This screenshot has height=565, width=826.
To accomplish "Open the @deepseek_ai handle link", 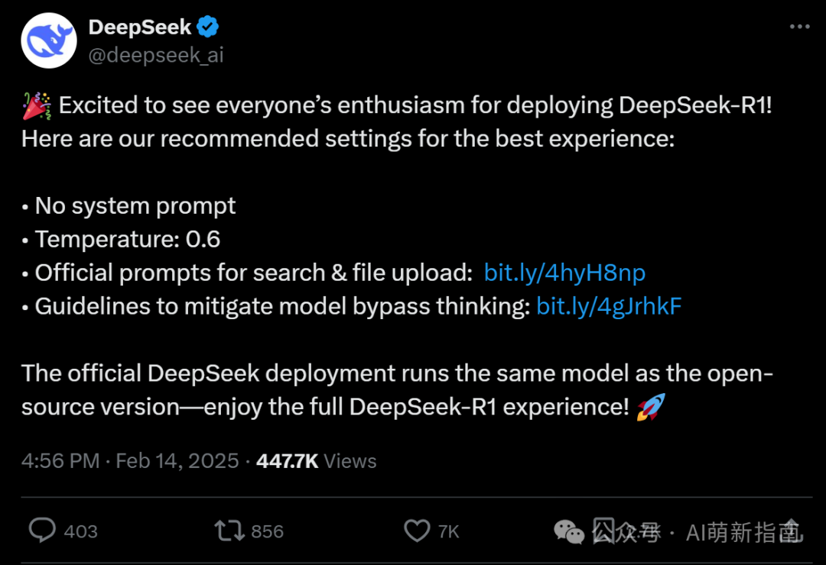I will [156, 55].
